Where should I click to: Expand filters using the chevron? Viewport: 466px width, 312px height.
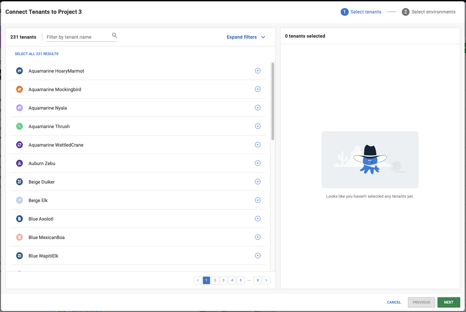pos(263,37)
